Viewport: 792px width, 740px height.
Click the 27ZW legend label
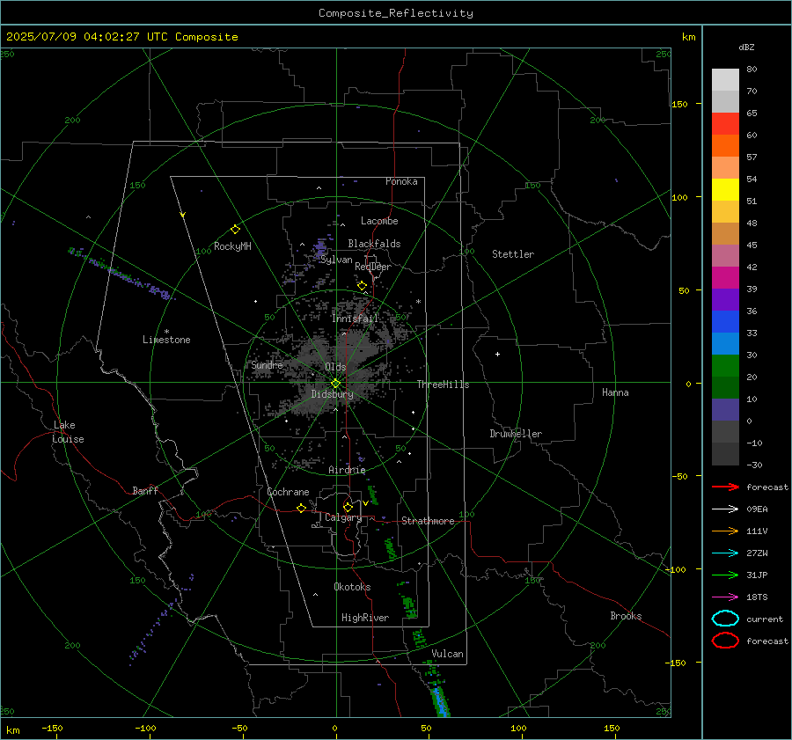pos(757,553)
